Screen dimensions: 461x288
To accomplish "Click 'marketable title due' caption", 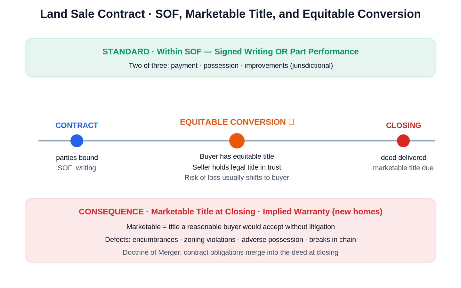I will (403, 168).
